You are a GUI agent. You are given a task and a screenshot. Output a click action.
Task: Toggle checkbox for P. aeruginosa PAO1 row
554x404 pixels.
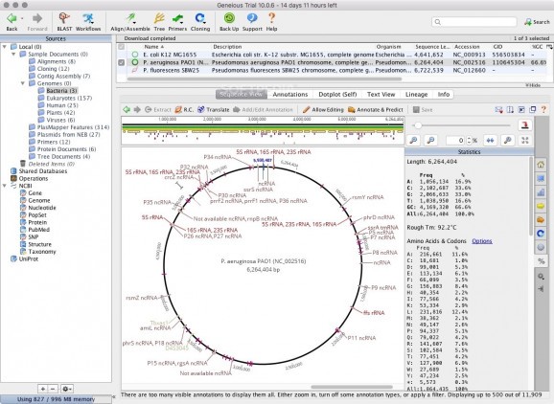[x=121, y=62]
